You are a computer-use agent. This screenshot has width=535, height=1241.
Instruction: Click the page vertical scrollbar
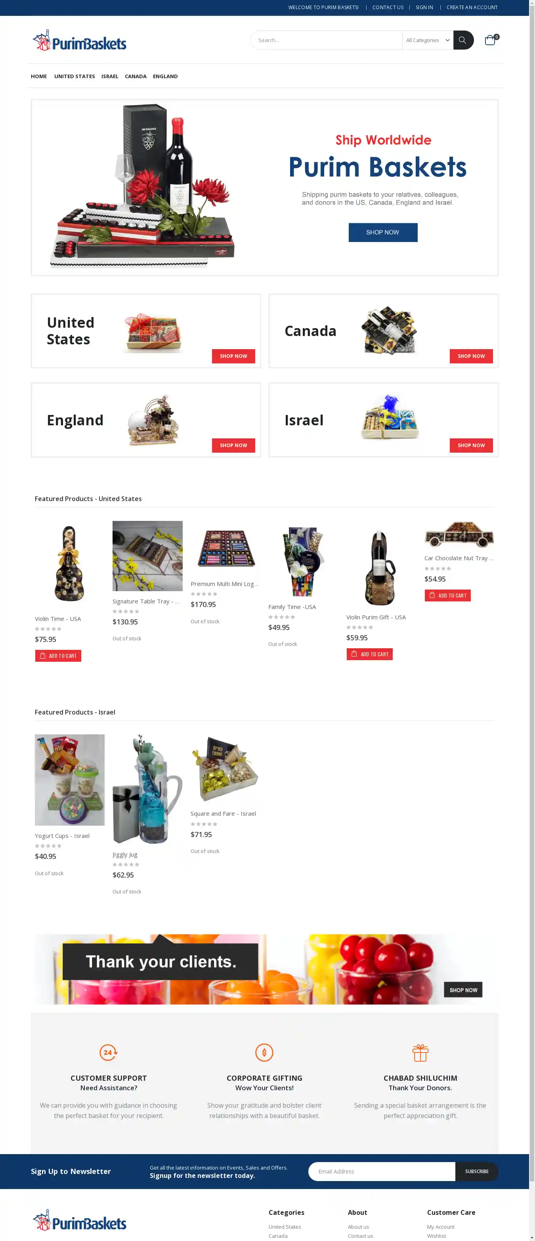(532, 620)
